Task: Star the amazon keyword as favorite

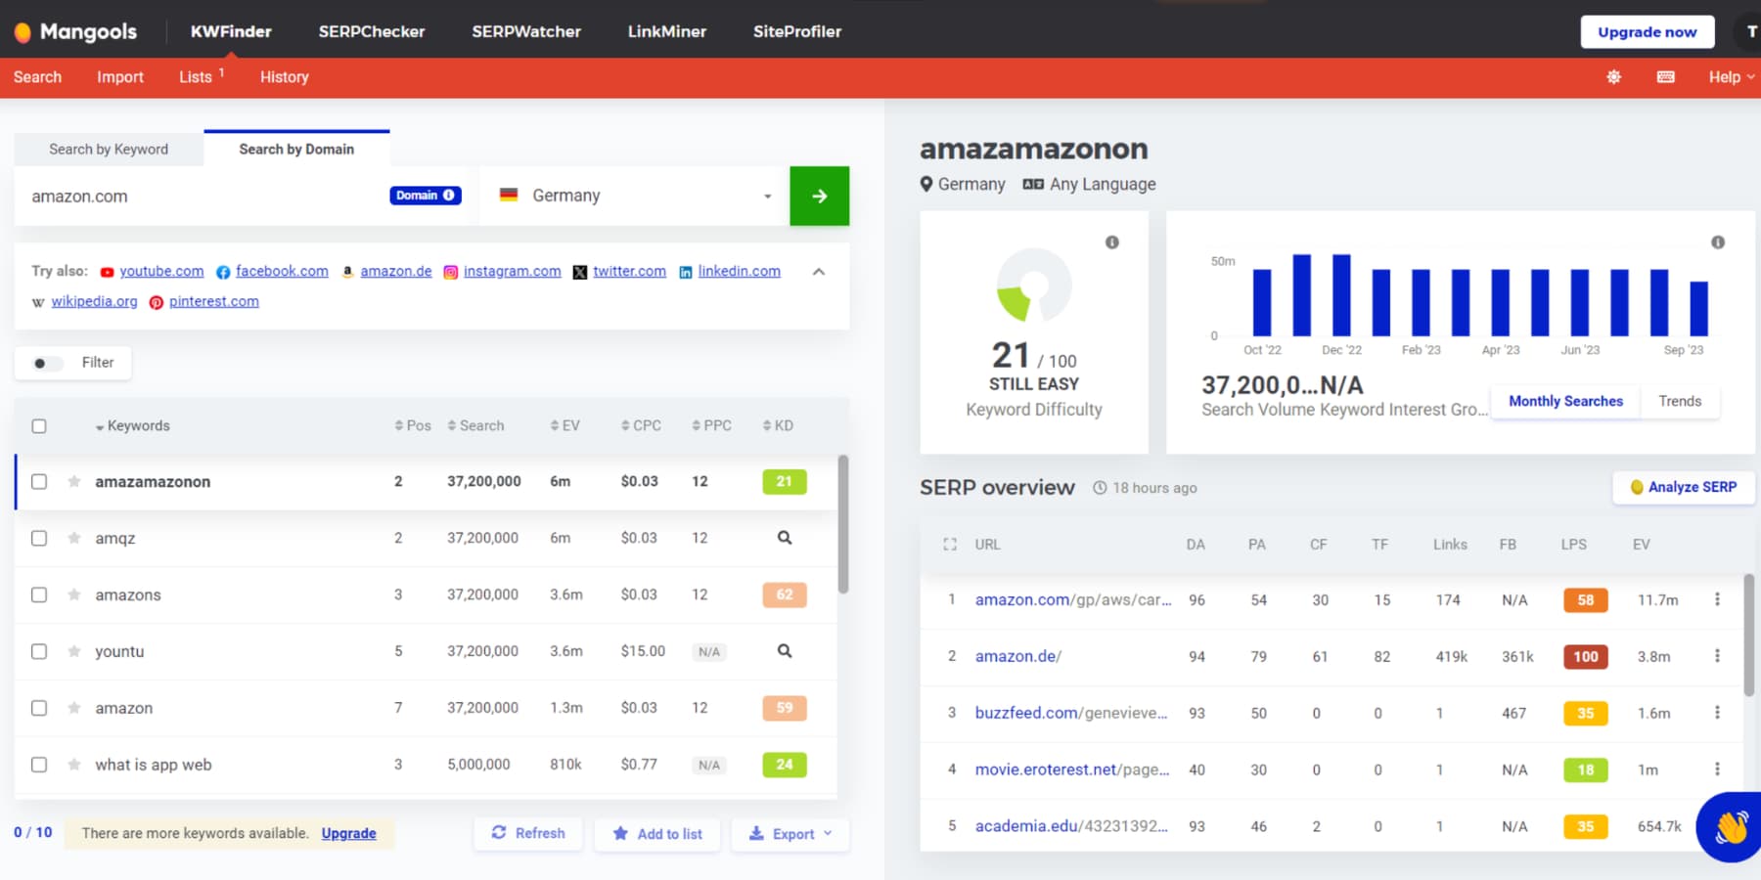Action: point(72,707)
